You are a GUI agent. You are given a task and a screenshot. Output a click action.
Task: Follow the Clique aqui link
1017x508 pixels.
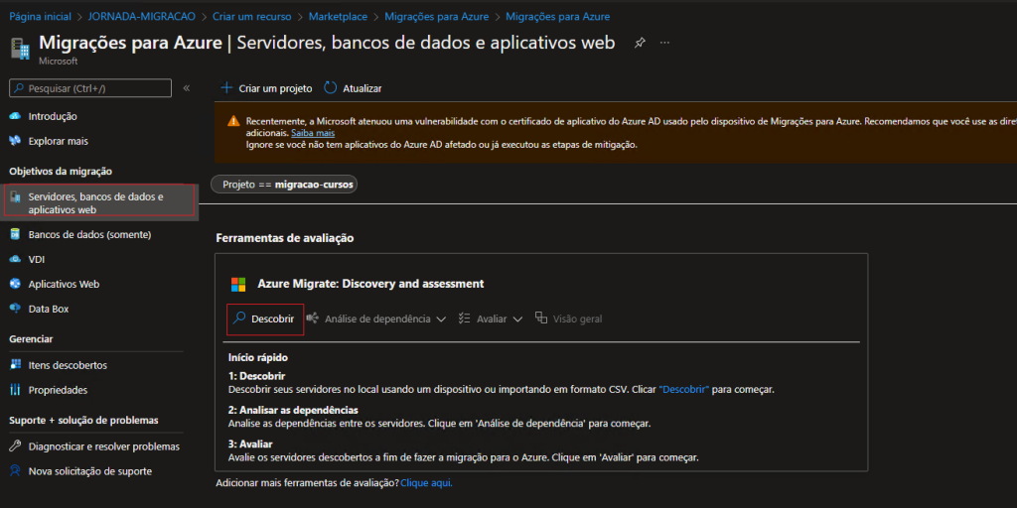click(426, 483)
